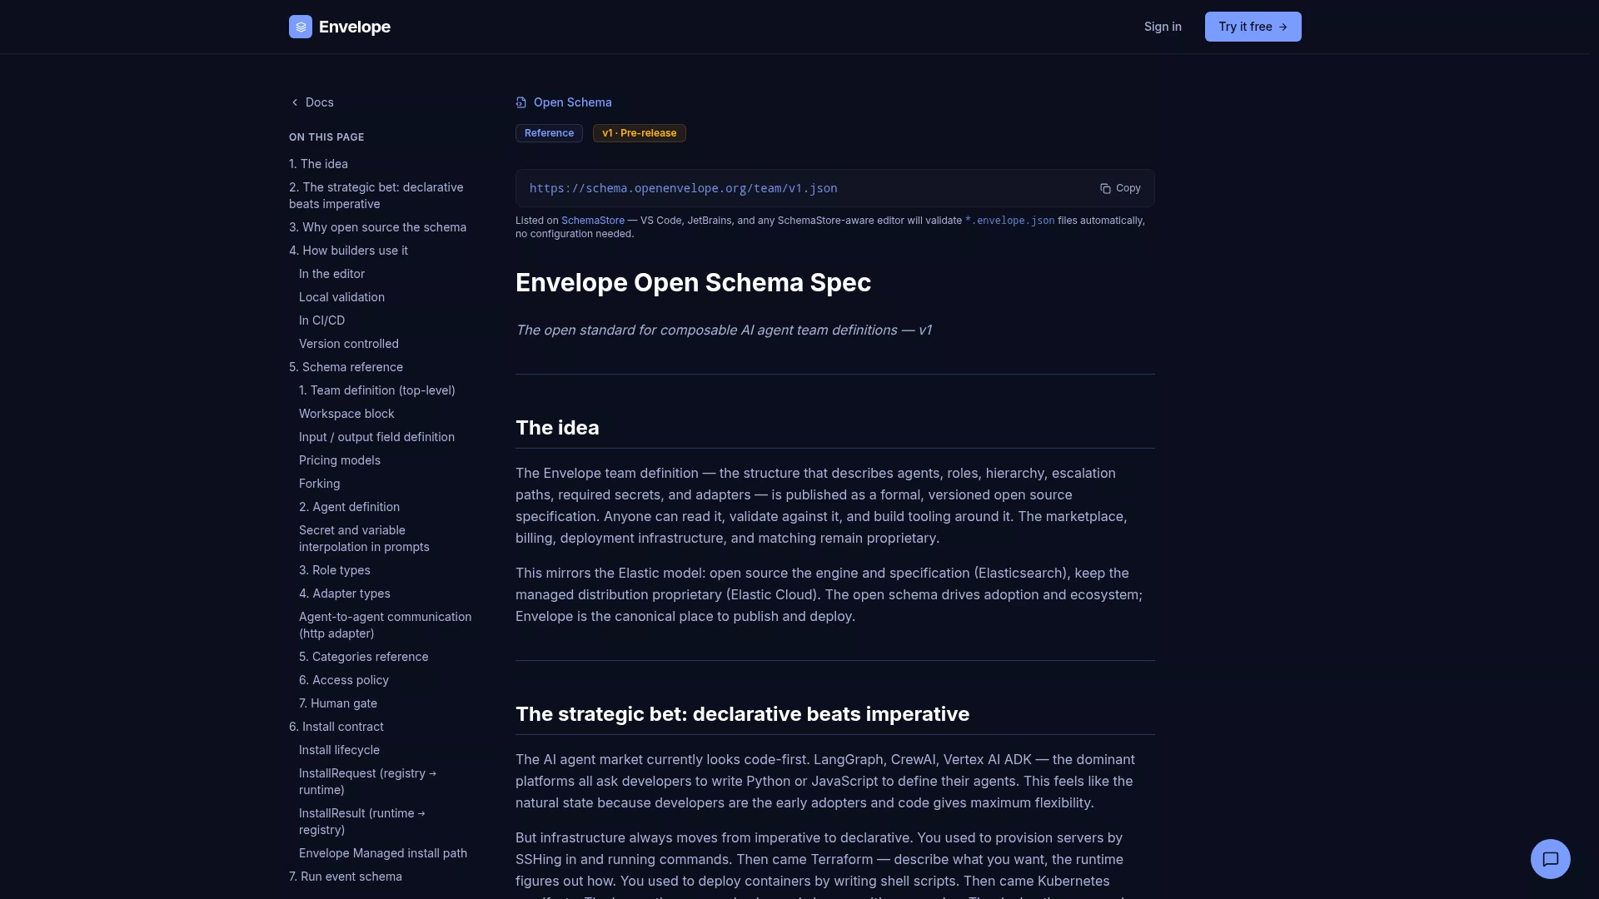This screenshot has height=899, width=1599.
Task: Click the v1 · Pre-release badge
Action: click(640, 133)
